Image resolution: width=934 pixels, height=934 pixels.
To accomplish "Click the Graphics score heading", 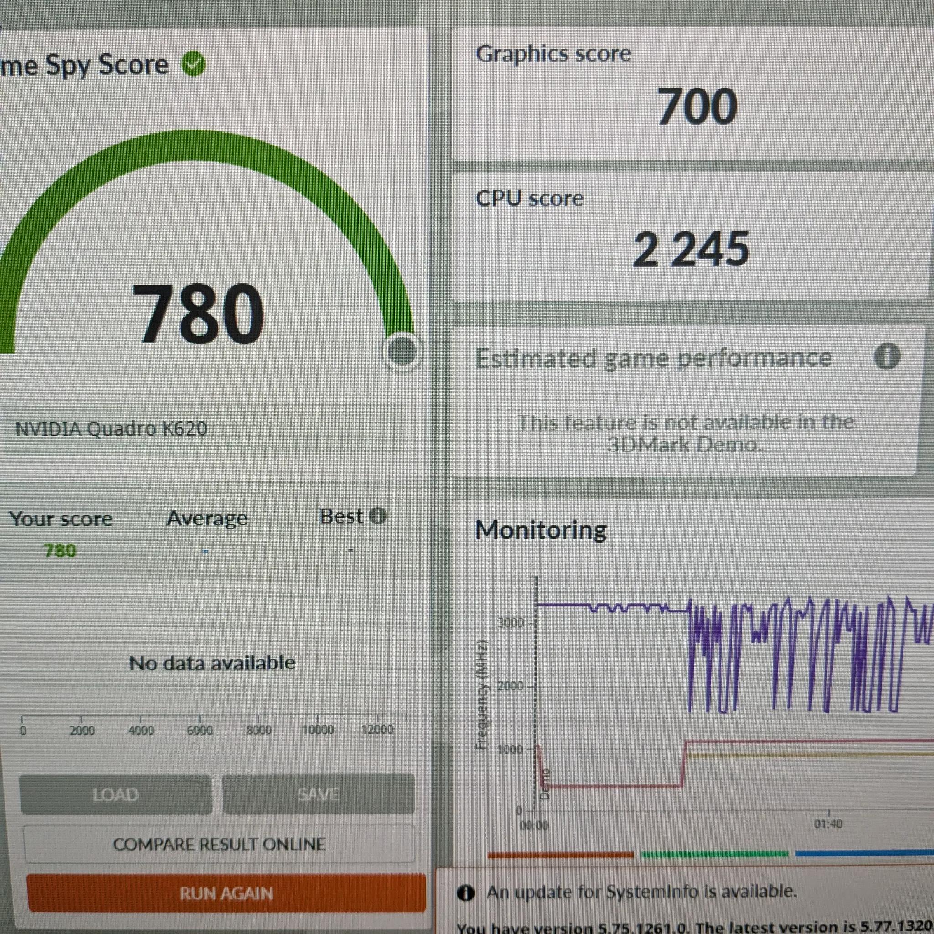I will (x=554, y=54).
